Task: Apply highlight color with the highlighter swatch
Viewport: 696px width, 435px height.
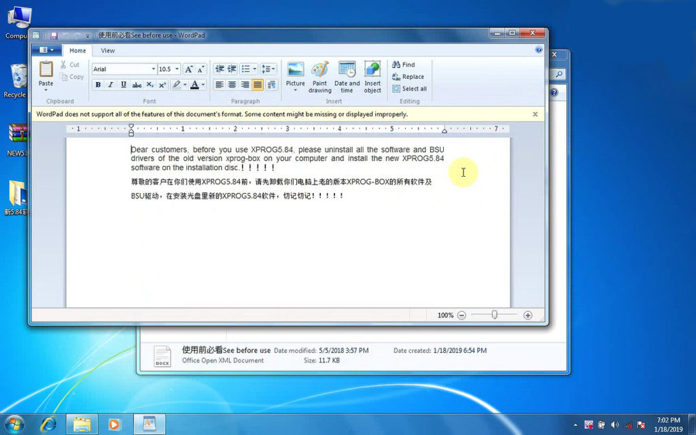Action: [x=177, y=85]
